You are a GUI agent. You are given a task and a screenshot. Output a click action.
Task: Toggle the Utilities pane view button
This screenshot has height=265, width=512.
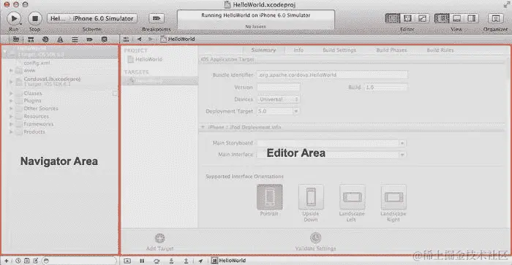click(x=471, y=18)
